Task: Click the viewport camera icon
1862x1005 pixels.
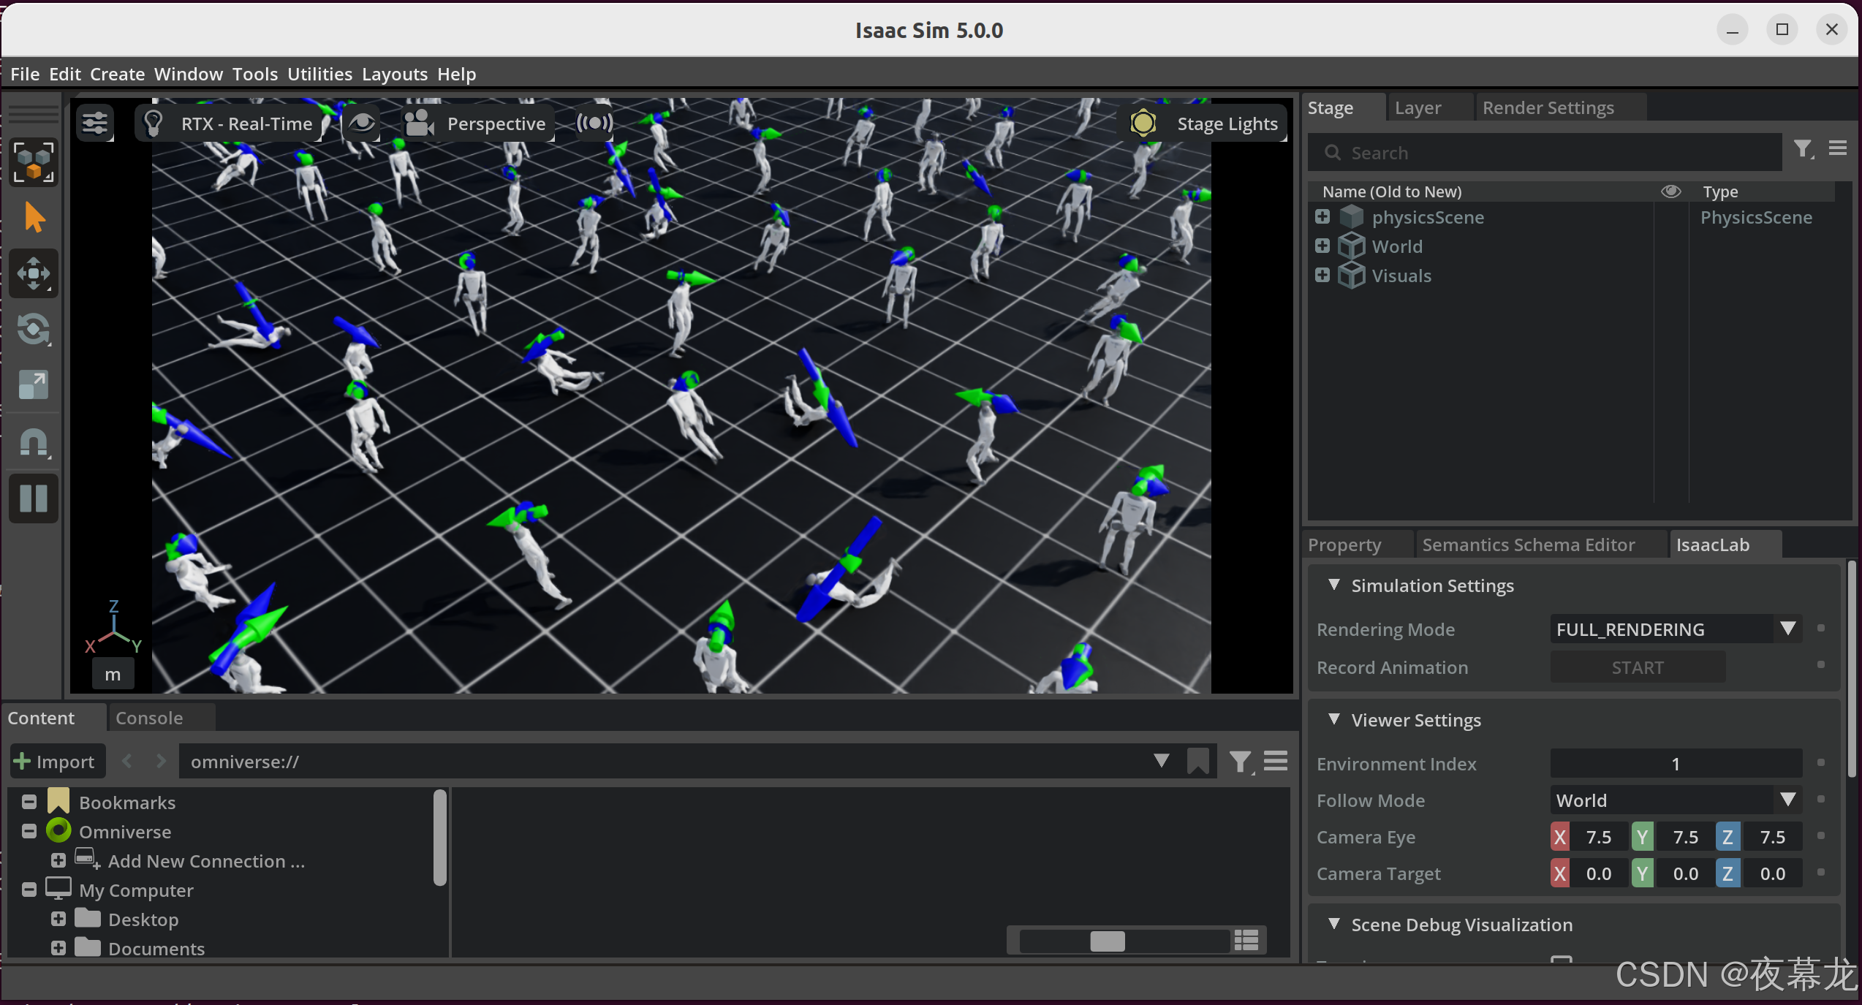Action: tap(420, 124)
